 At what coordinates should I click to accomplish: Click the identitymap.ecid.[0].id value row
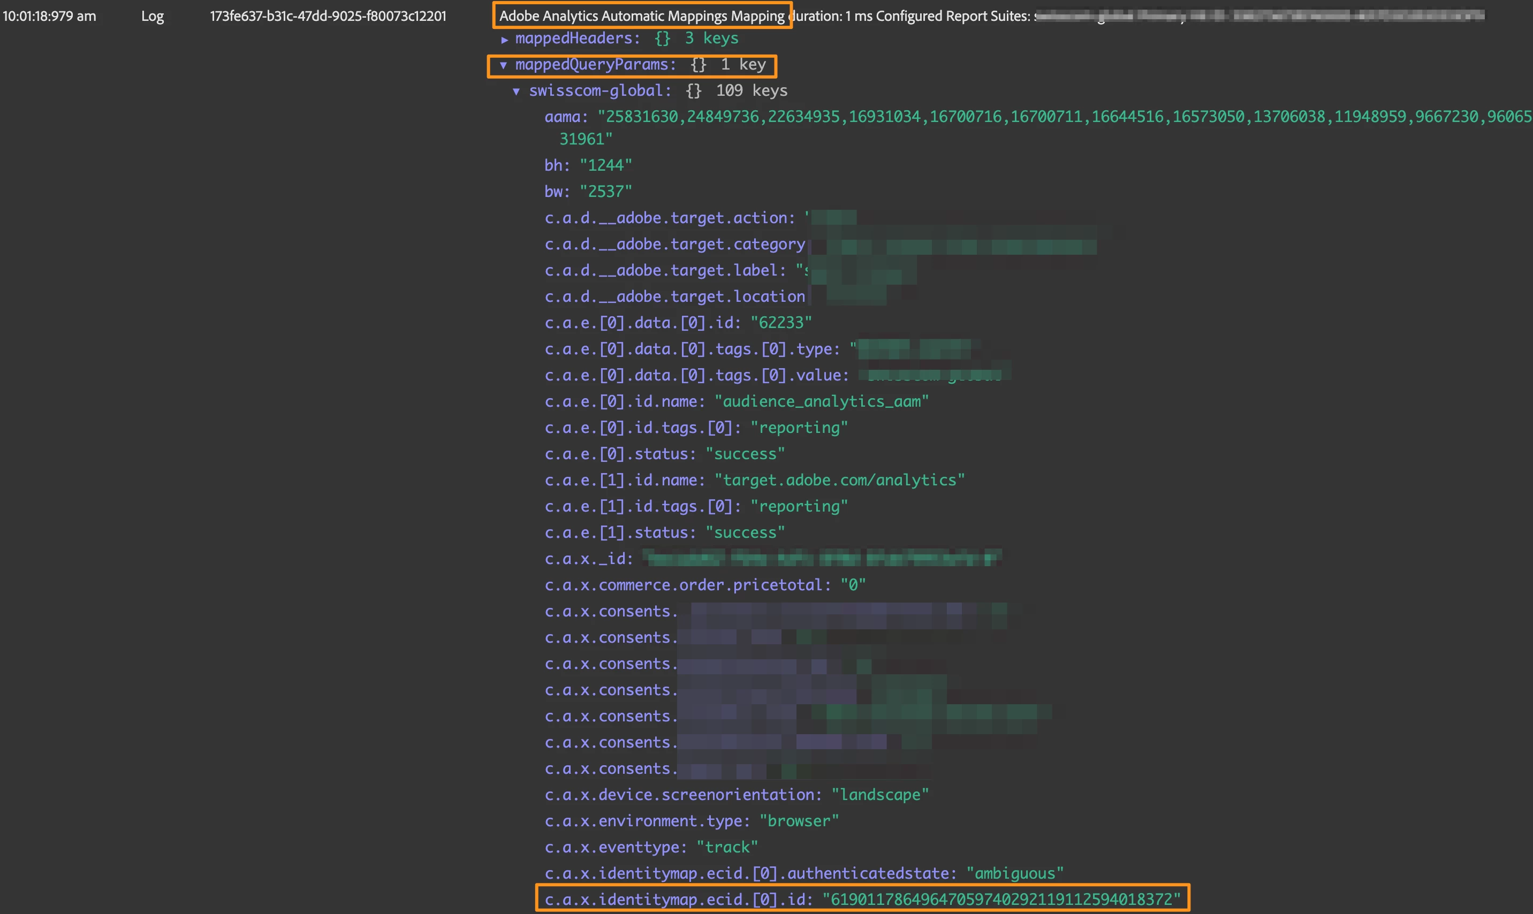[x=862, y=899]
